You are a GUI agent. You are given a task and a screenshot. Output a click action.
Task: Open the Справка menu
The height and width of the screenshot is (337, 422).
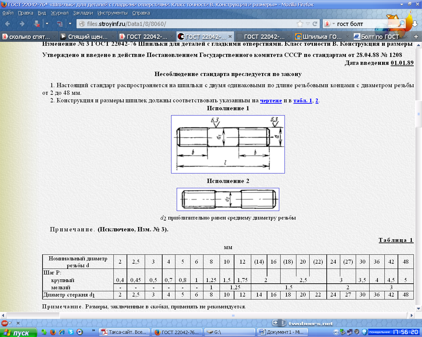[x=141, y=13]
